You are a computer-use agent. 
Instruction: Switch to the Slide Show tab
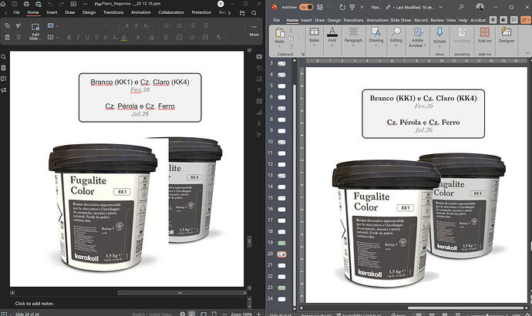coord(401,20)
